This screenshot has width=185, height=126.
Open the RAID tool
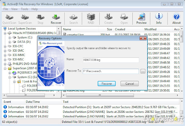tap(91, 19)
